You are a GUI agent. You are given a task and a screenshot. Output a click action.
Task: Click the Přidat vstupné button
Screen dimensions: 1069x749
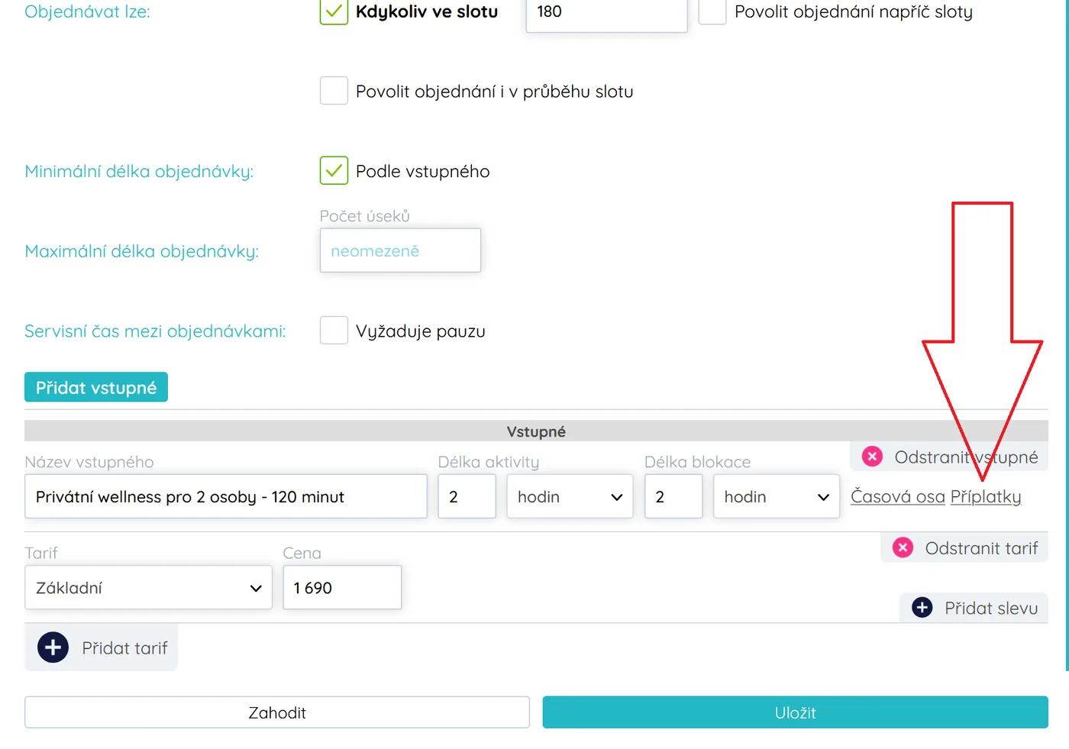96,387
